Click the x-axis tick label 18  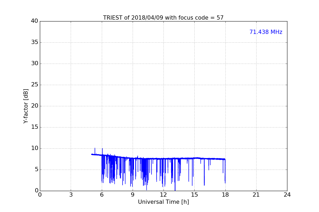tap(225, 195)
